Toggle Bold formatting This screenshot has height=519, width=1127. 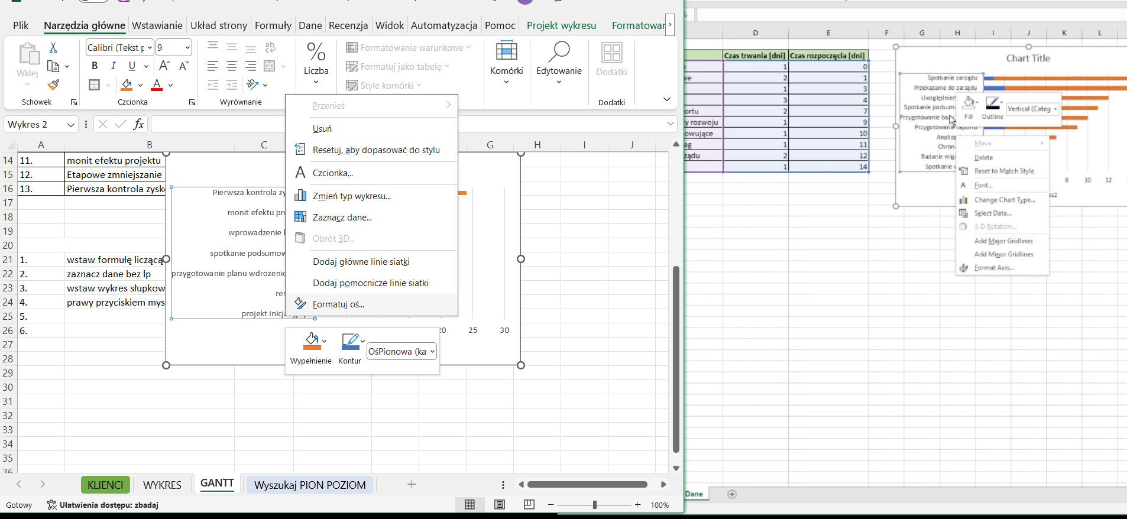pos(95,66)
